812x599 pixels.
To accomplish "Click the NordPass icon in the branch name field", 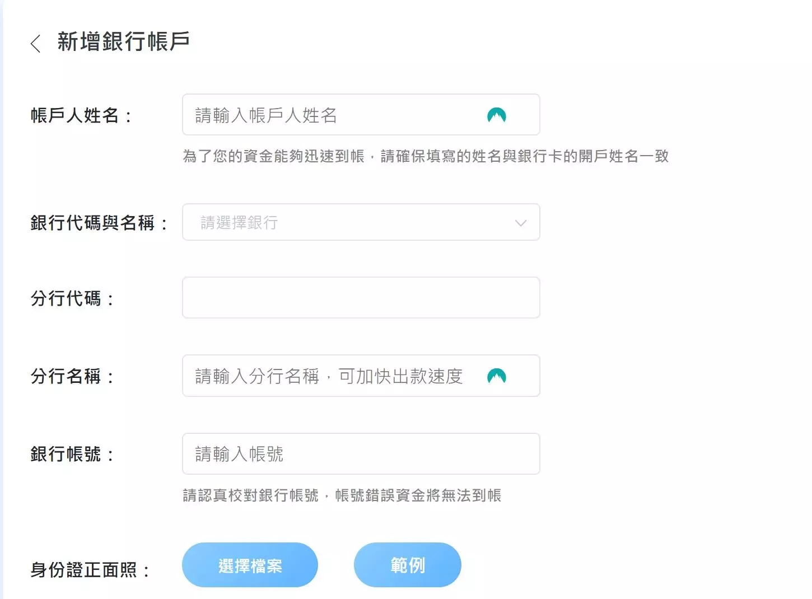I will 497,375.
